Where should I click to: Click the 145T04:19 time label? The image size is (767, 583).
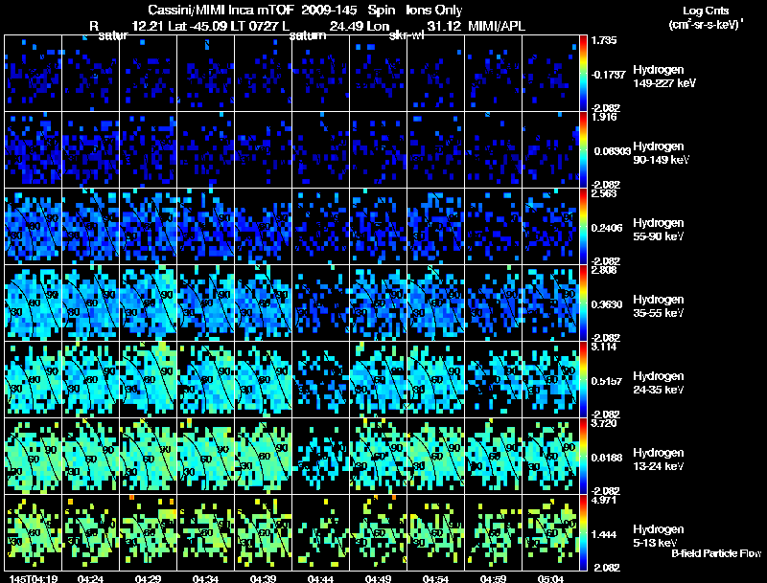pos(34,579)
